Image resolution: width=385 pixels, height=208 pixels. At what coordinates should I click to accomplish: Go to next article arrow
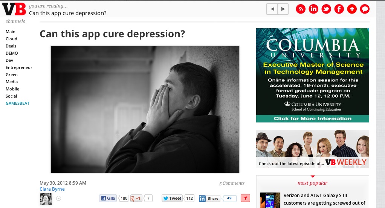click(283, 9)
